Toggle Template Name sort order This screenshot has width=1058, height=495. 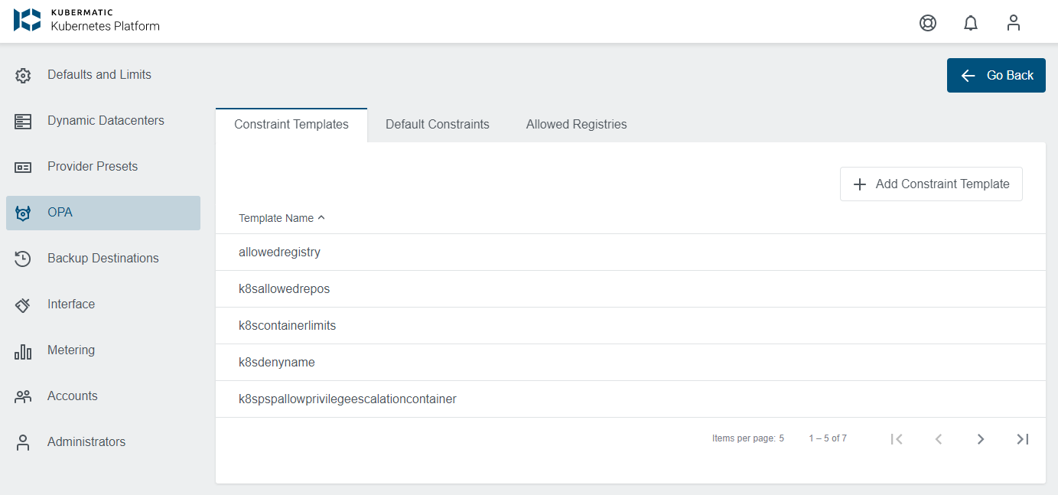point(282,218)
